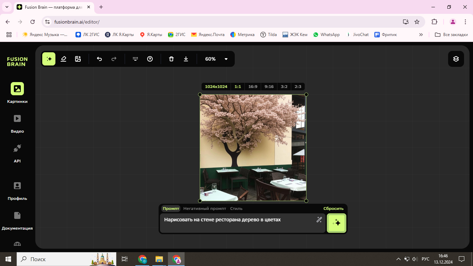Open the Windows Start menu
473x266 pixels.
[8, 259]
